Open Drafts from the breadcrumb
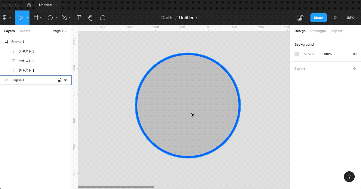This screenshot has width=361, height=189. coord(167,18)
